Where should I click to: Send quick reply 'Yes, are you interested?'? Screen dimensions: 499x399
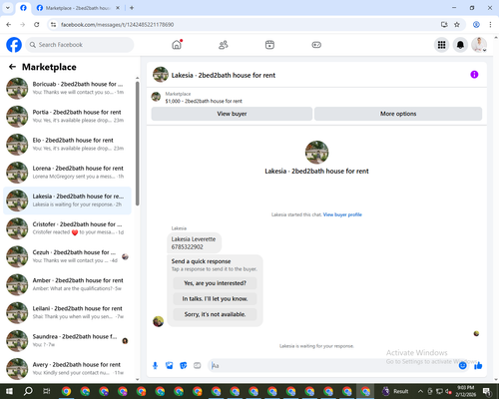tap(215, 283)
